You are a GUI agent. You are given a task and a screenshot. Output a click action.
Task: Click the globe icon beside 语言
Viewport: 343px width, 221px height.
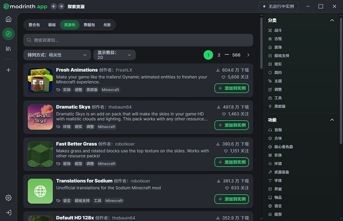tap(270, 206)
